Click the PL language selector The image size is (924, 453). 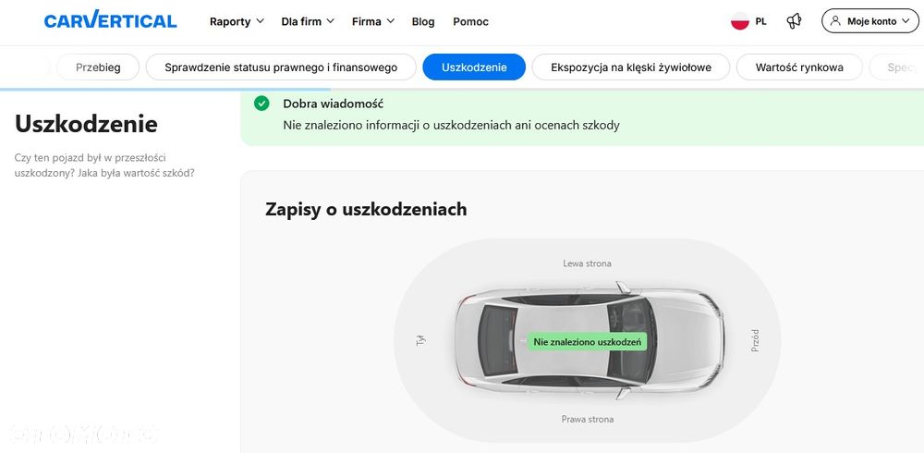(760, 20)
